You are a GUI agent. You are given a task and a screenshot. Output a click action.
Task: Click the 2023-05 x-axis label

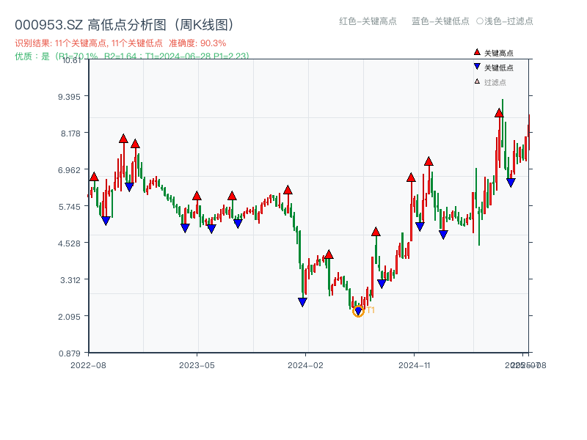197,365
